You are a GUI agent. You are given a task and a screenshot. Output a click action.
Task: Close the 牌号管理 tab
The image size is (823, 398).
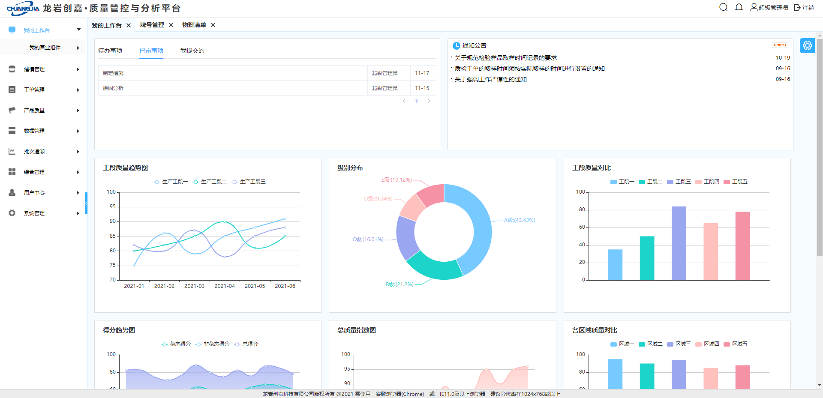[x=171, y=25]
